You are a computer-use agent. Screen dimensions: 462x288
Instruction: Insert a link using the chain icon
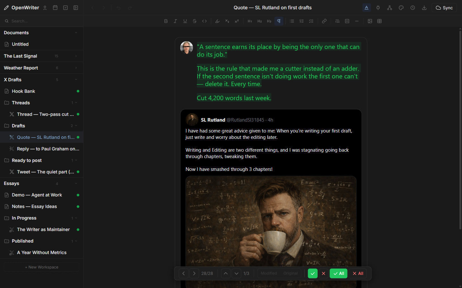(324, 21)
